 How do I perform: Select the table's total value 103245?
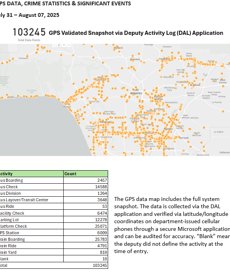pyautogui.click(x=100, y=265)
